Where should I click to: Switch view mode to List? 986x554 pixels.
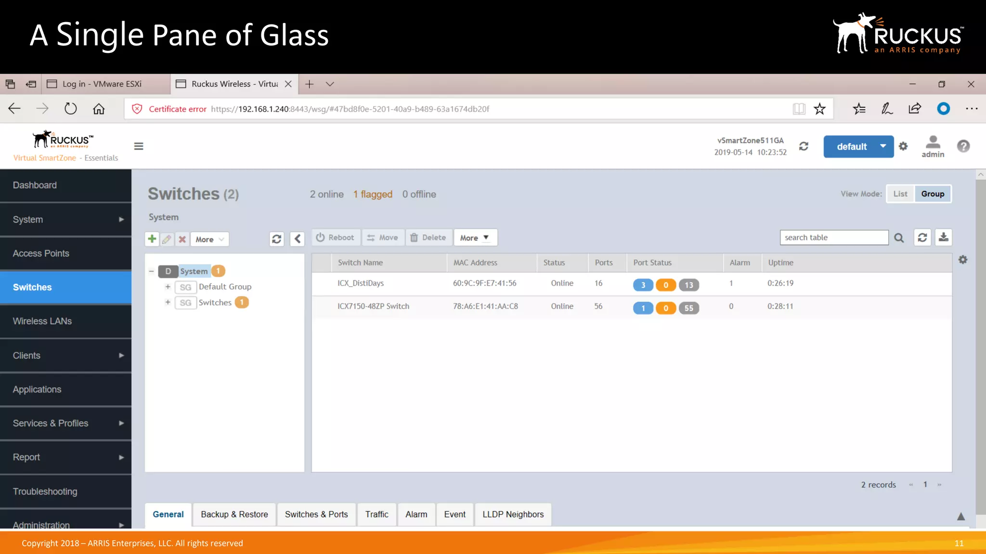(900, 194)
